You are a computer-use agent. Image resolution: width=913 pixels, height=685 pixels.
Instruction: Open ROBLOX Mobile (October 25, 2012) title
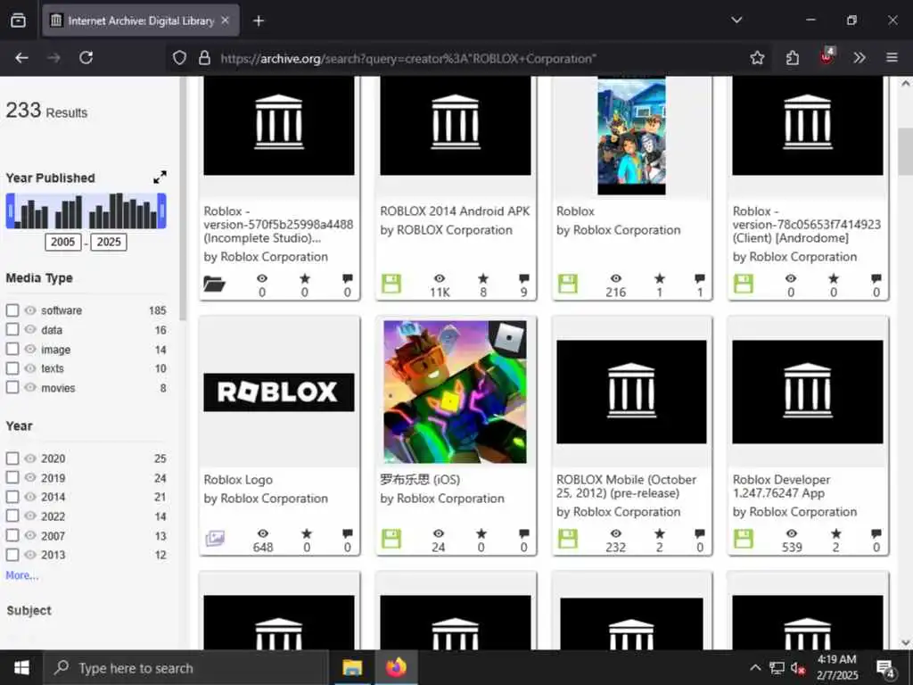pos(626,486)
